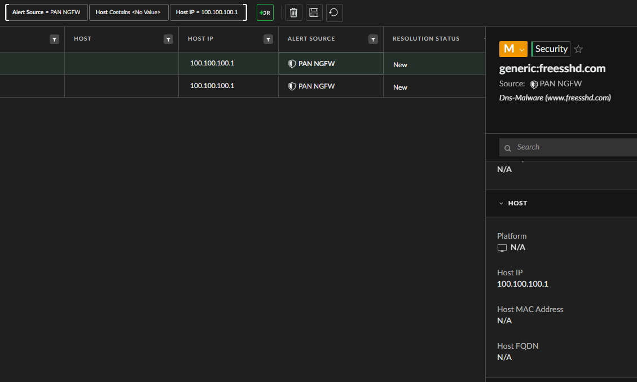Delete the filters using the trash icon
The height and width of the screenshot is (382, 637).
pos(293,12)
